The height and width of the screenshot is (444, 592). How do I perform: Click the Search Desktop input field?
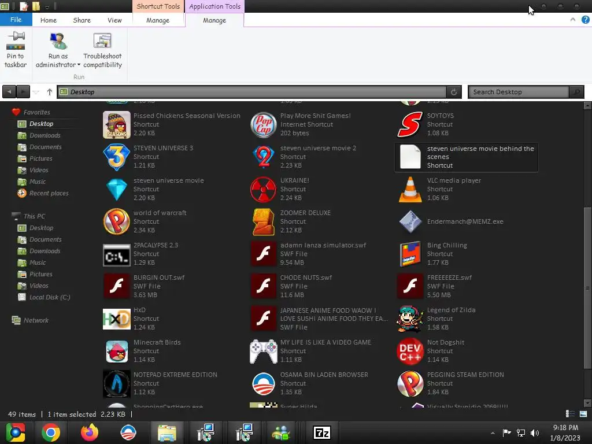tap(519, 92)
